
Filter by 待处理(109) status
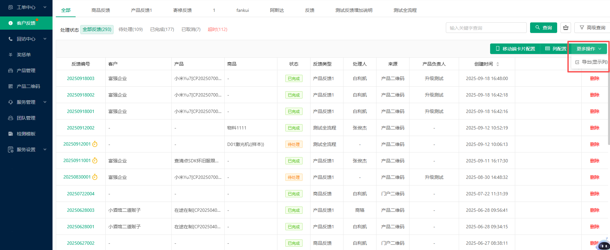(x=130, y=29)
